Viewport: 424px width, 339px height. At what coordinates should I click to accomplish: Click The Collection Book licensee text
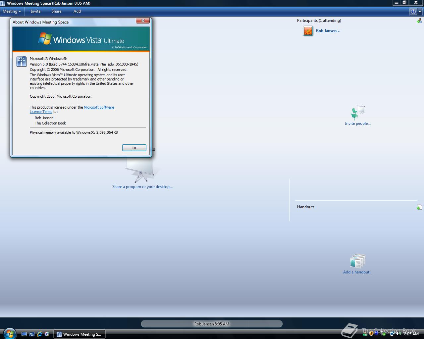pos(50,123)
